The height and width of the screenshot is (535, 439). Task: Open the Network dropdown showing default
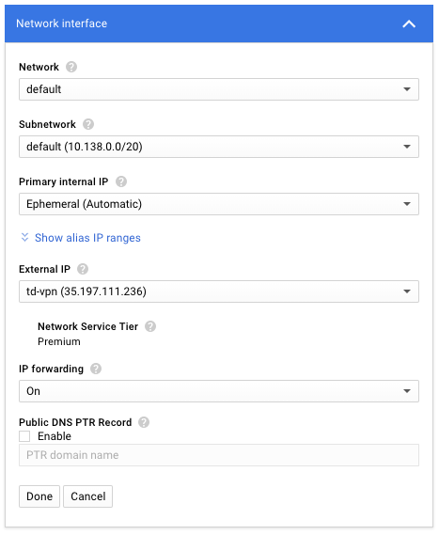(x=219, y=89)
